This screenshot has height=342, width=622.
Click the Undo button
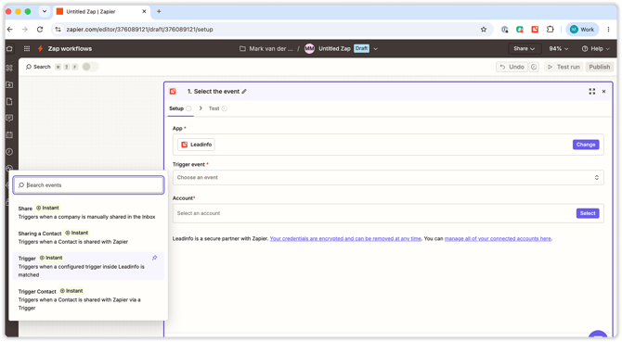pyautogui.click(x=512, y=67)
